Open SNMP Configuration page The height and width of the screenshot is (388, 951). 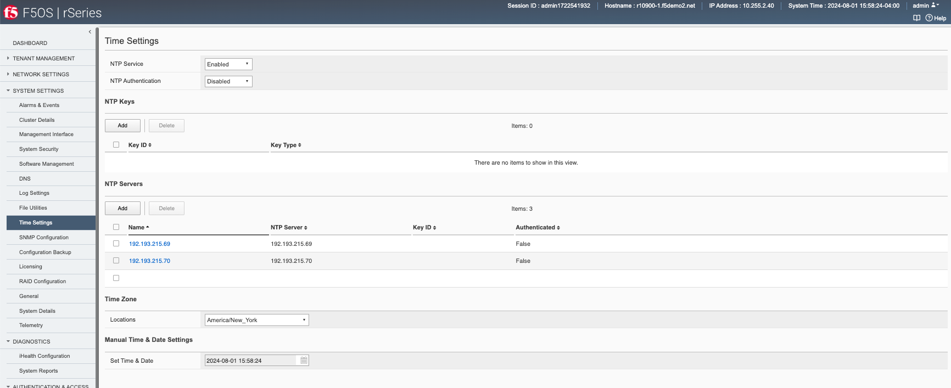[x=44, y=238]
